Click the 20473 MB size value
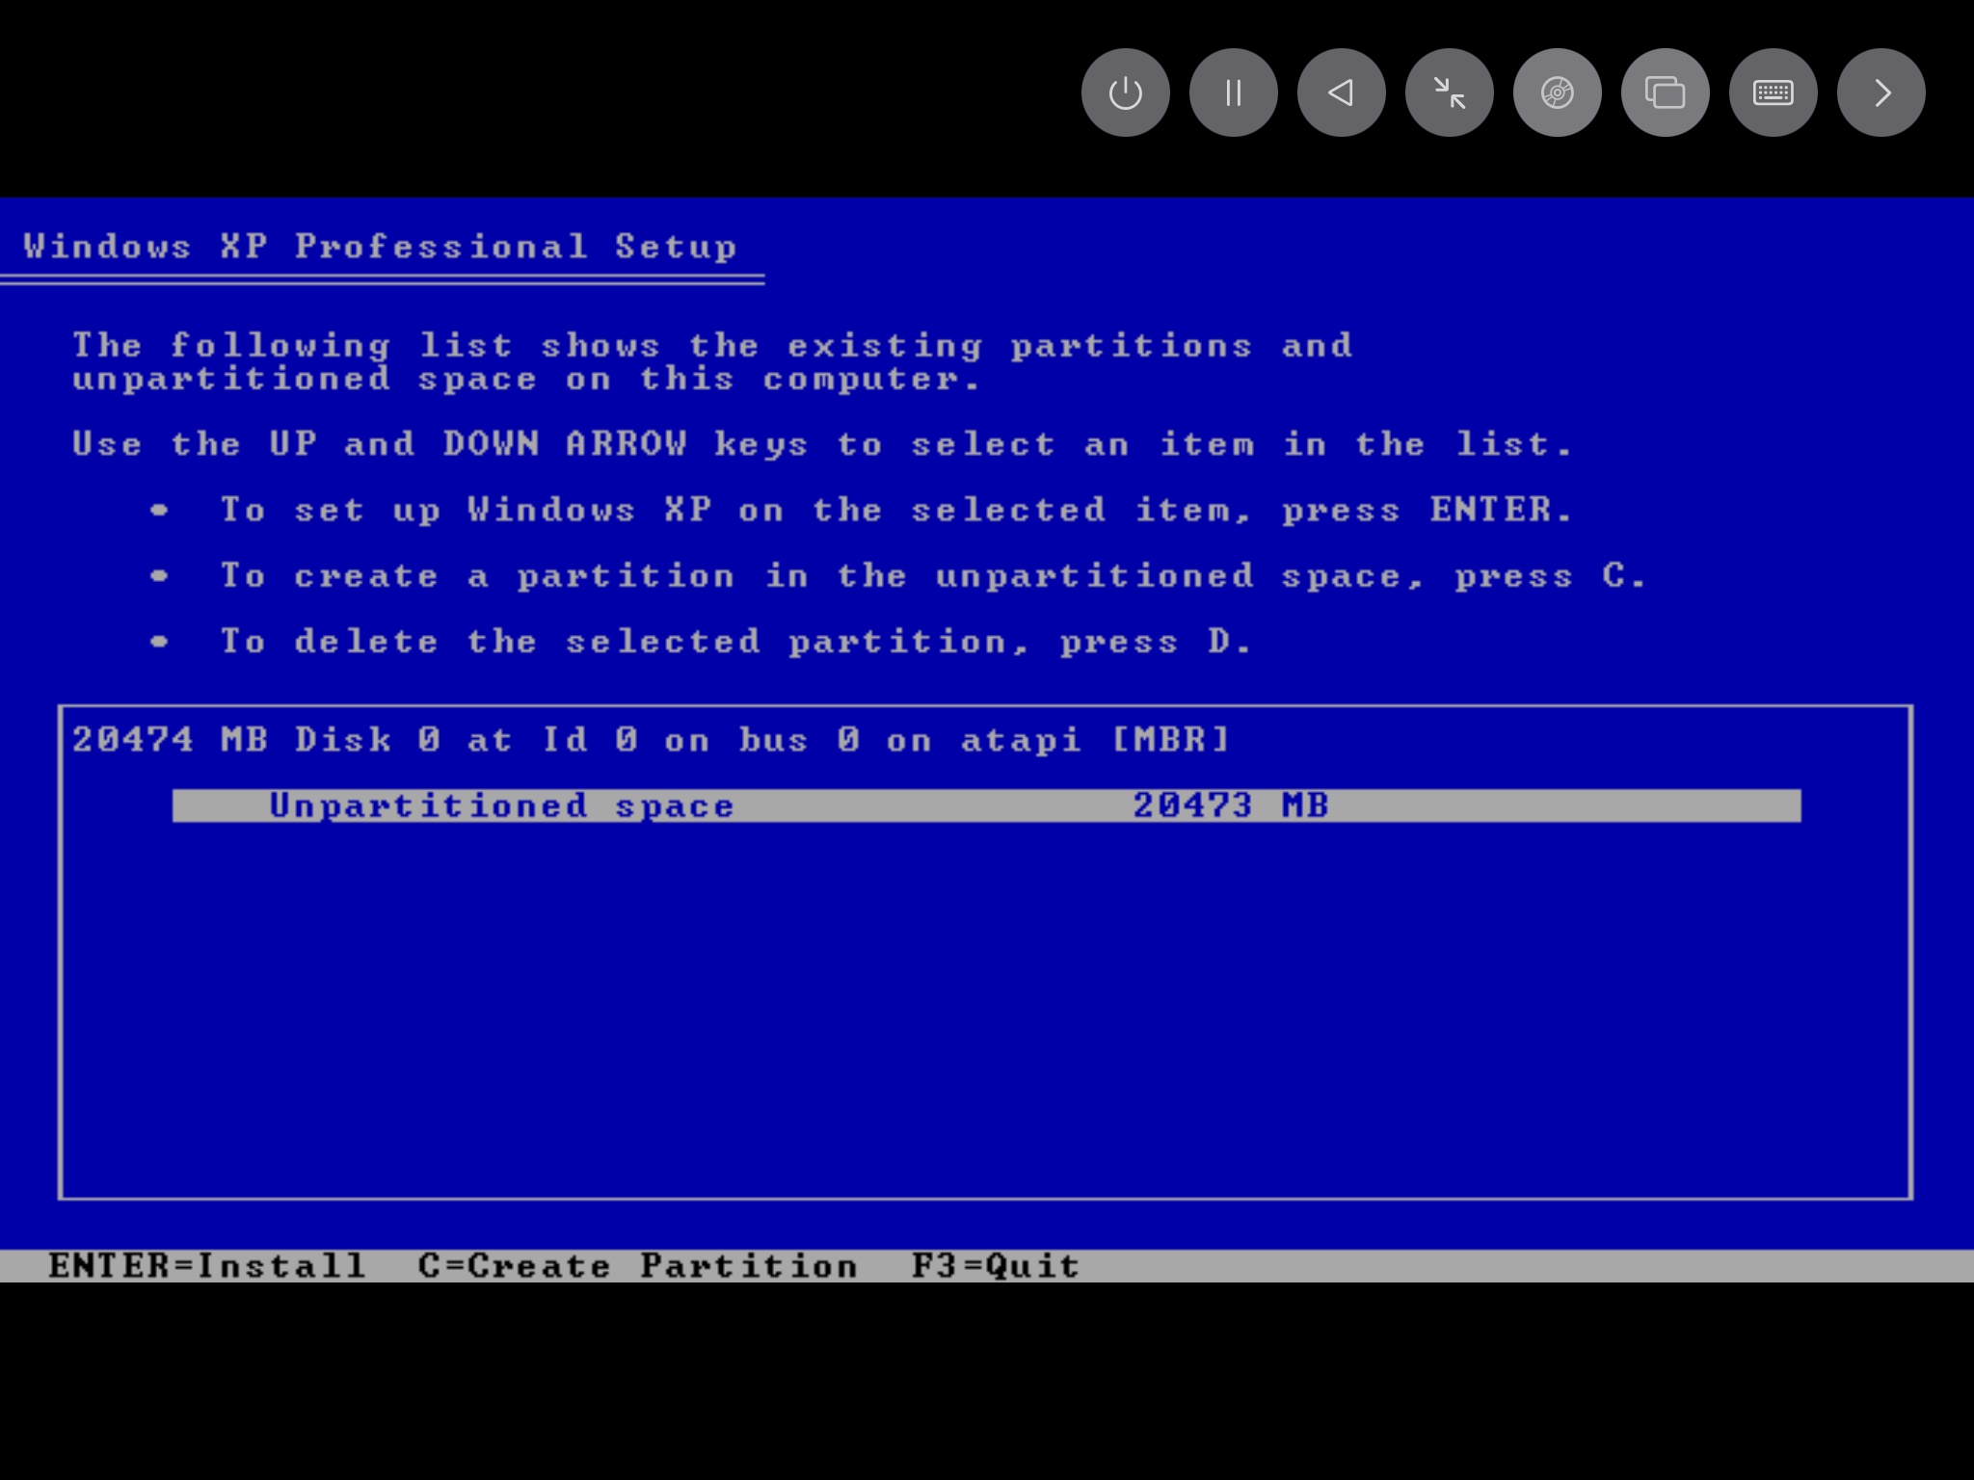The image size is (1974, 1480). pyautogui.click(x=1231, y=806)
